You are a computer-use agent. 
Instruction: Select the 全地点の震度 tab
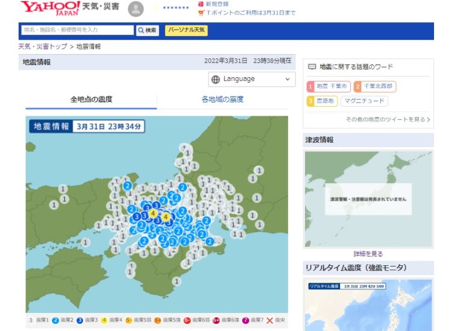91,99
